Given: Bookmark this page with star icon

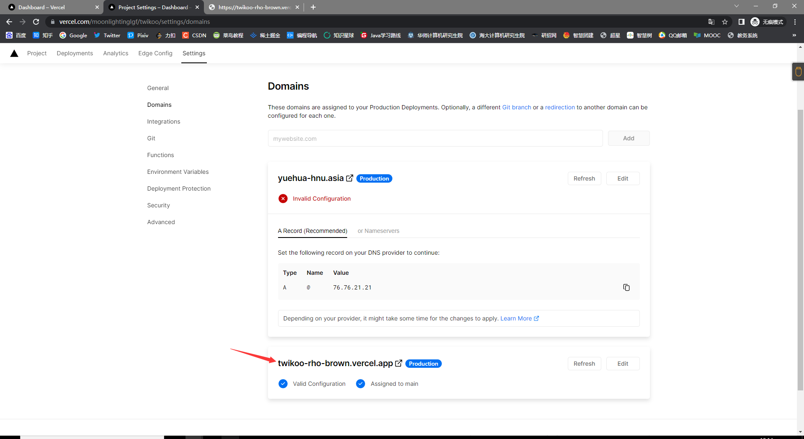Looking at the screenshot, I should [x=725, y=22].
